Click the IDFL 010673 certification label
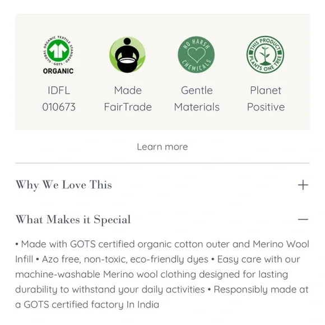The width and height of the screenshot is (325, 325). [59, 99]
